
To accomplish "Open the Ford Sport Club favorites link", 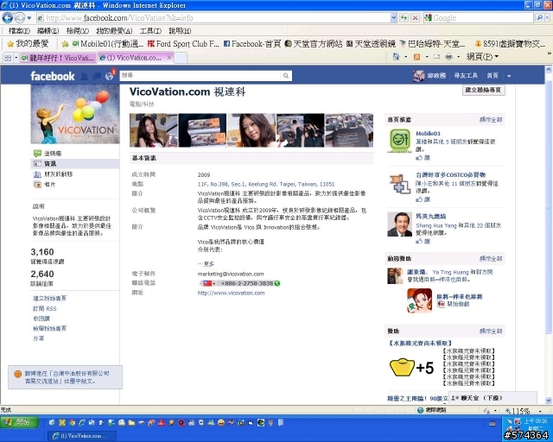I will pos(183,44).
